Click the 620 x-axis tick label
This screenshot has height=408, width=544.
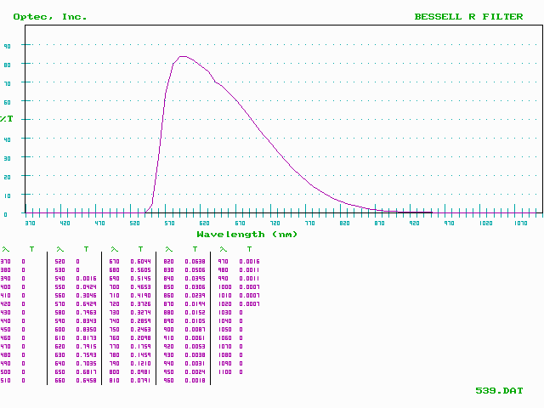coord(205,224)
